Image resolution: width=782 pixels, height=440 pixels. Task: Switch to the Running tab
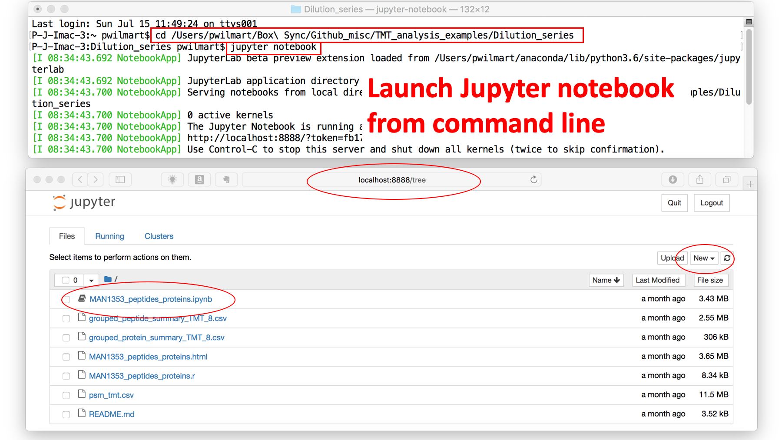tap(109, 236)
